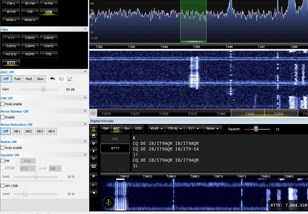Click the X icon in decoder sidebar

tap(94, 151)
